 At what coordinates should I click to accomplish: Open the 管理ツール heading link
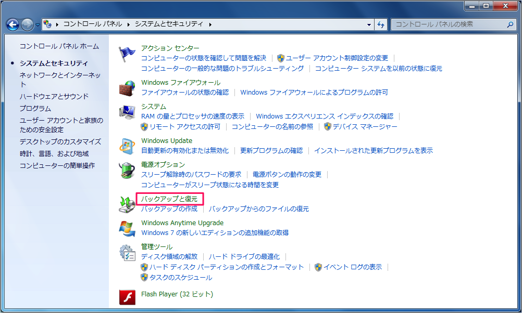coord(157,247)
